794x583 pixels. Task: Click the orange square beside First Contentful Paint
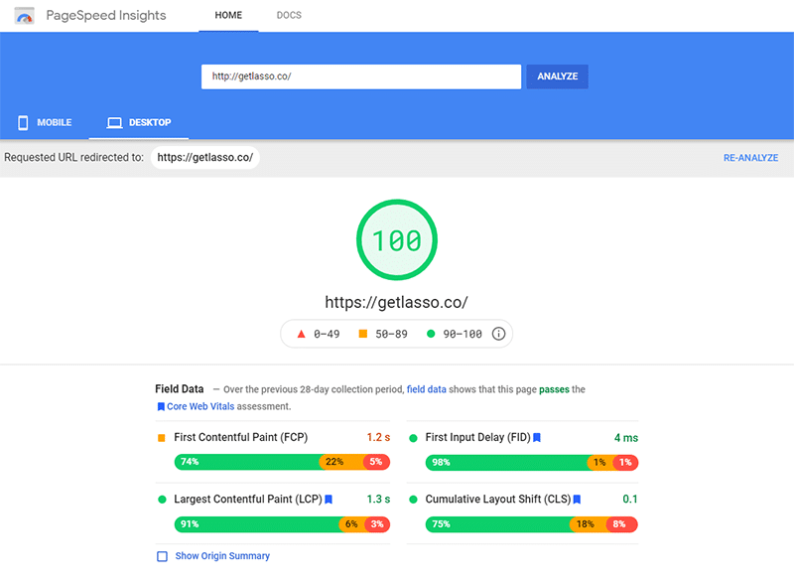(162, 438)
